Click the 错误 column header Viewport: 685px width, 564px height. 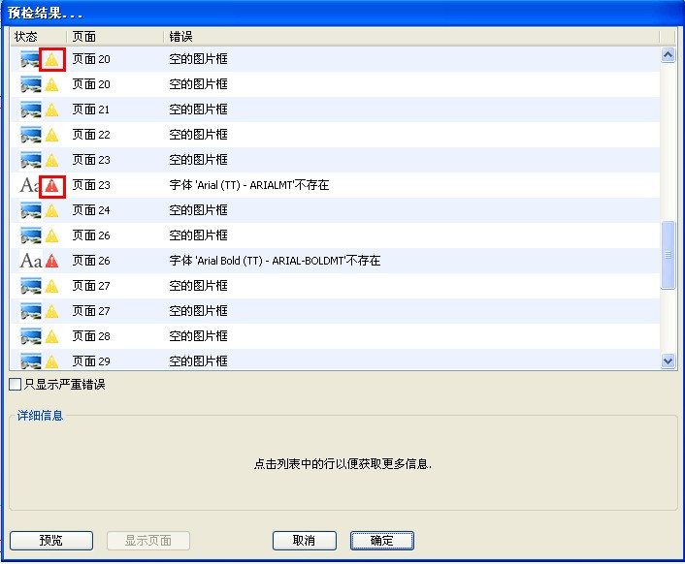pyautogui.click(x=411, y=37)
